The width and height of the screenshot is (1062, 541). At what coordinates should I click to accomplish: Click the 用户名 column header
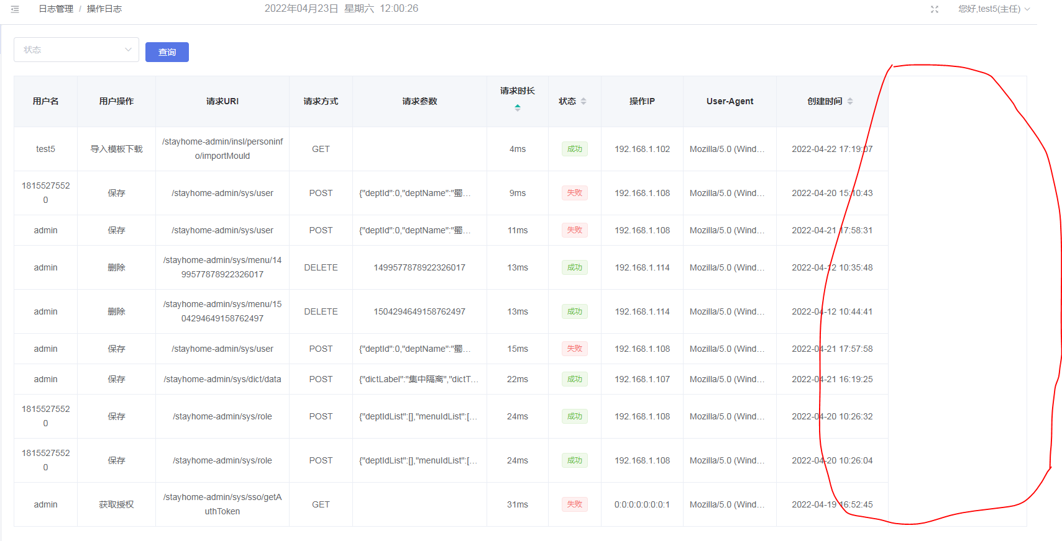[x=46, y=101]
